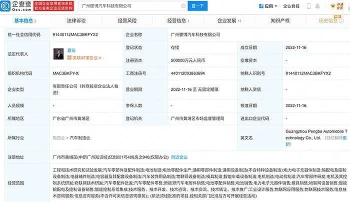Open the 应用 grid icon
Screen dimensions: 350x202
point(261,6)
